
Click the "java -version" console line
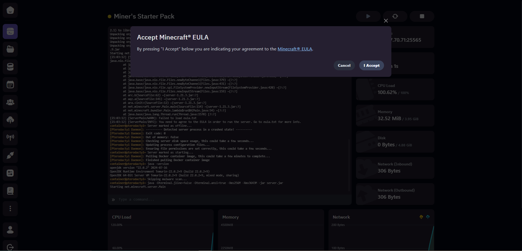click(139, 164)
